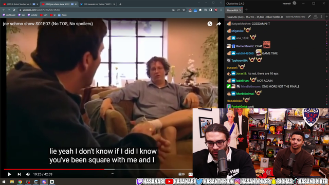Mute the YouTube video volume
The height and width of the screenshot is (185, 329).
[x=28, y=174]
